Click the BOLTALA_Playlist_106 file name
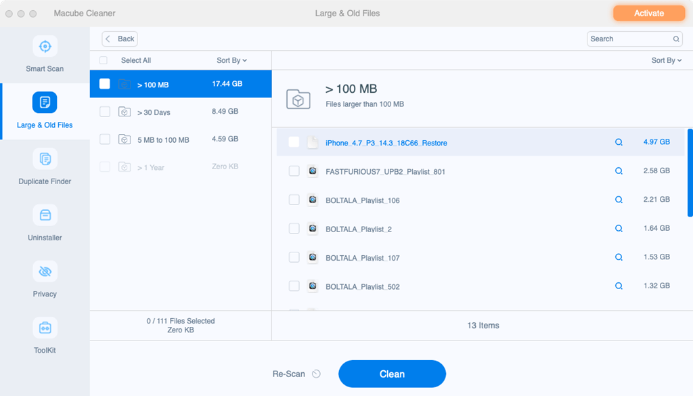Viewport: 693px width, 396px height. point(363,200)
